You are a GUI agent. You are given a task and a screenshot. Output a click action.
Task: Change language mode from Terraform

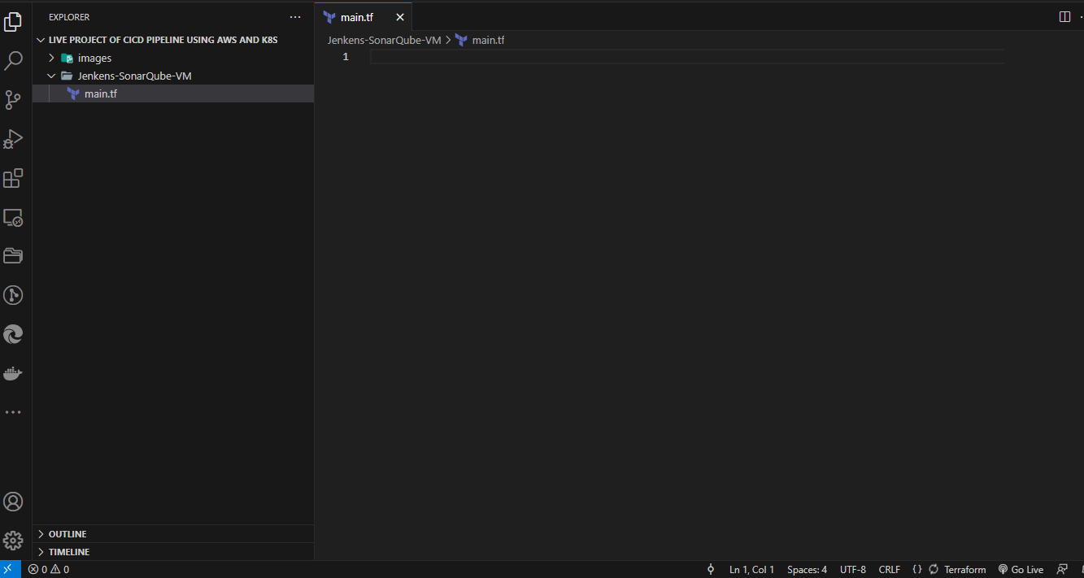(964, 570)
